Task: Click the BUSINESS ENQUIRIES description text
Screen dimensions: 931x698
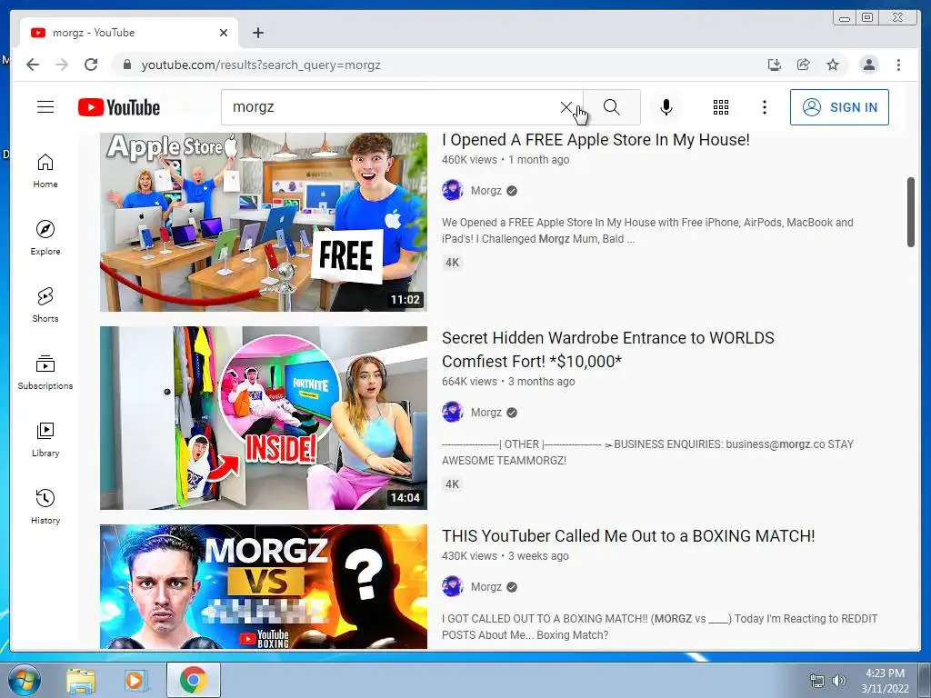Action: [x=647, y=453]
